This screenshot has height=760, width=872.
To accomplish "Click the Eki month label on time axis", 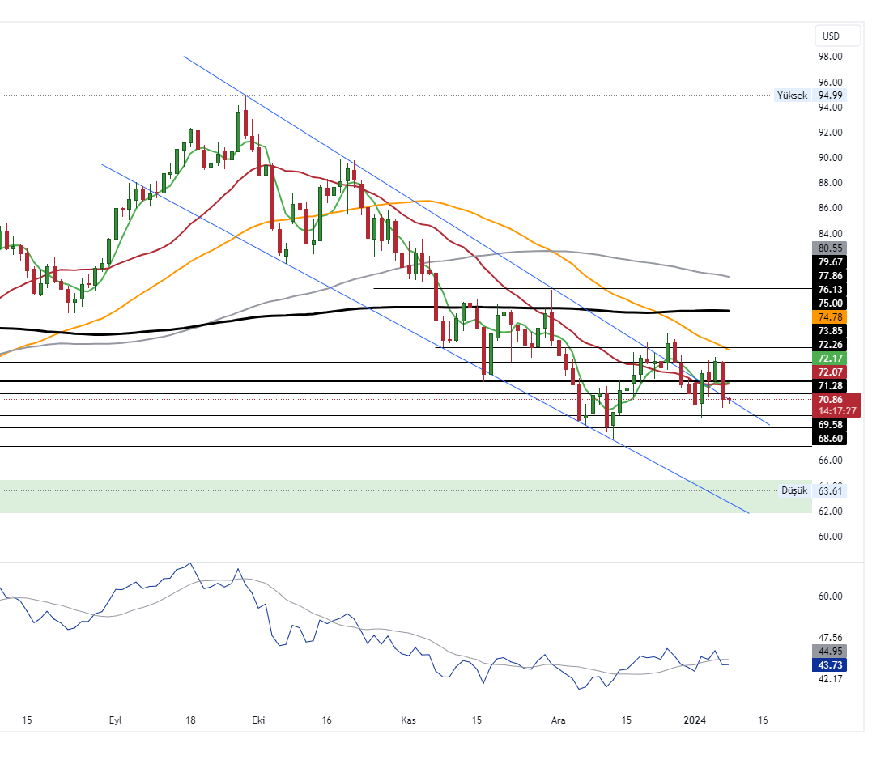I will click(259, 720).
